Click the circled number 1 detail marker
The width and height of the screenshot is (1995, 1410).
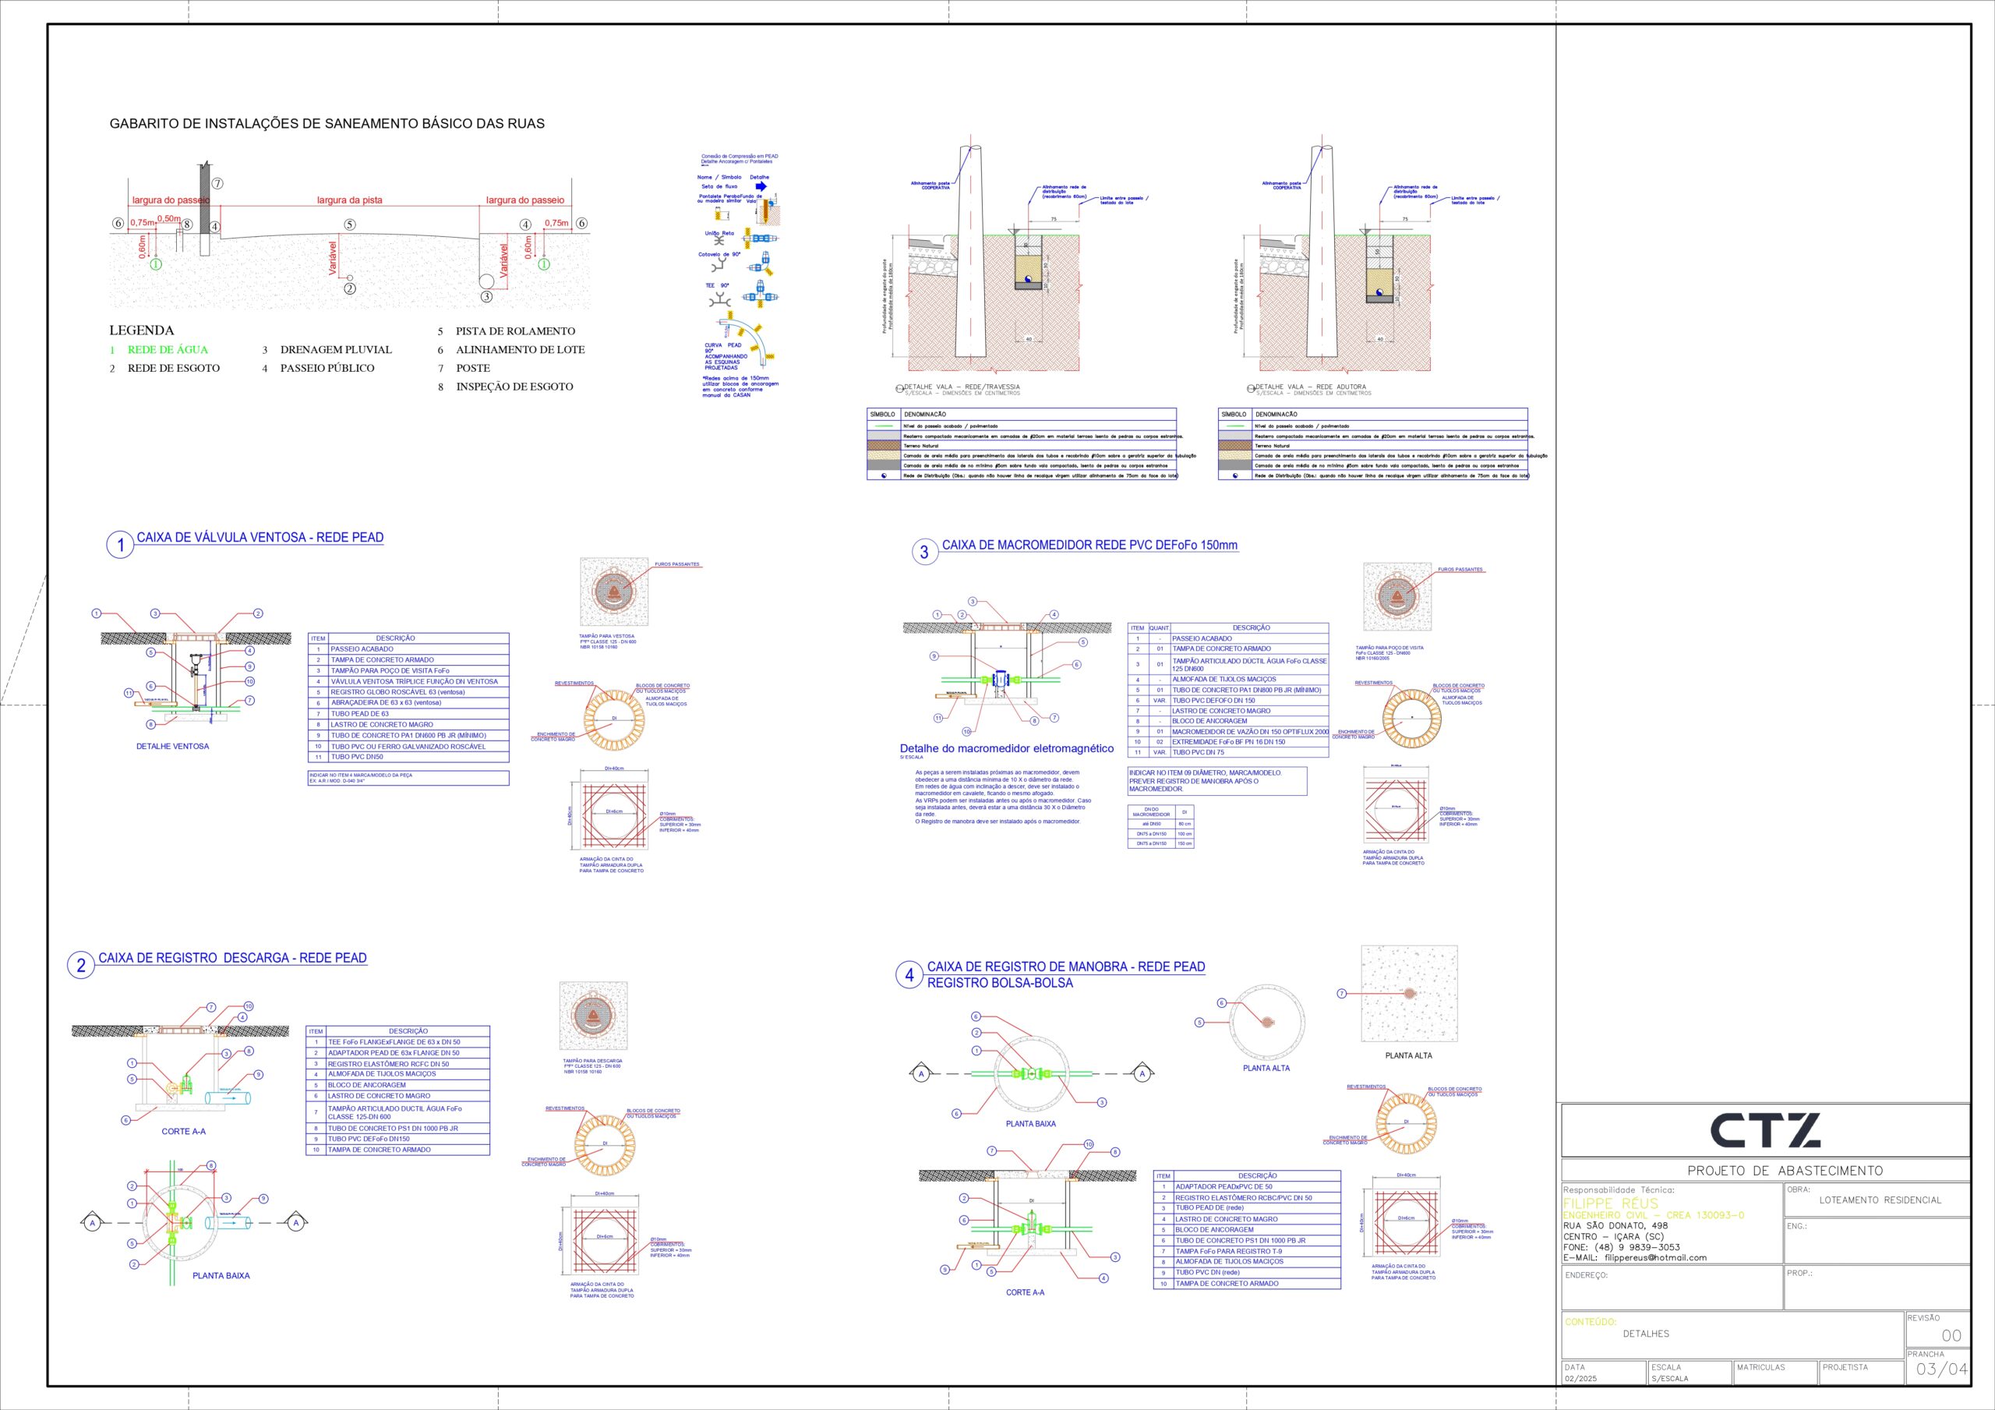click(x=120, y=545)
